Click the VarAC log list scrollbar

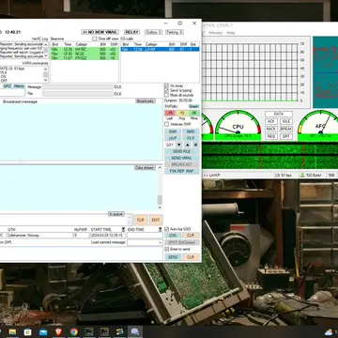point(46,51)
